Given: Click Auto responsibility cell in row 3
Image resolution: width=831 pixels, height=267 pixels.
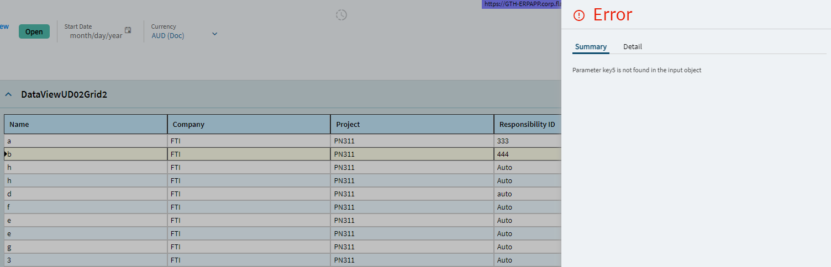Looking at the screenshot, I should pos(528,260).
